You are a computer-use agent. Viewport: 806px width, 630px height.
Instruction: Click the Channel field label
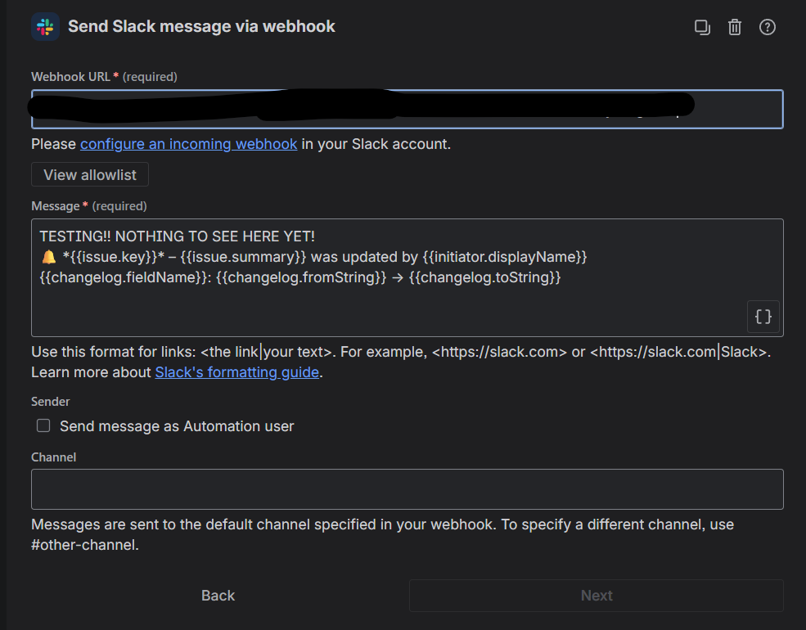(x=53, y=457)
